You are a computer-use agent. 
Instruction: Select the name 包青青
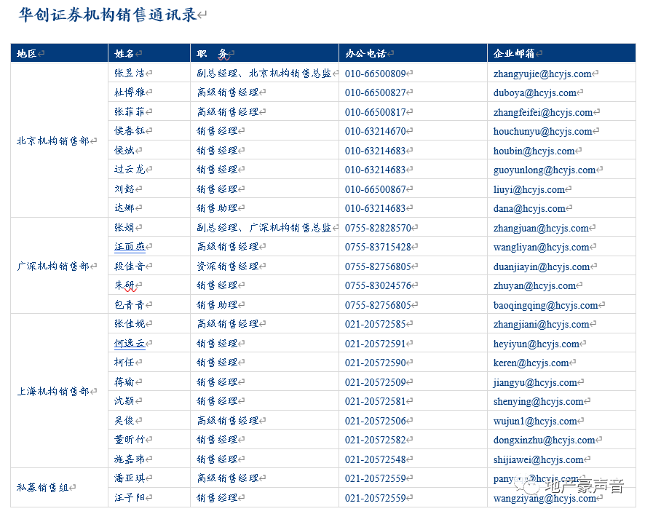(x=130, y=305)
